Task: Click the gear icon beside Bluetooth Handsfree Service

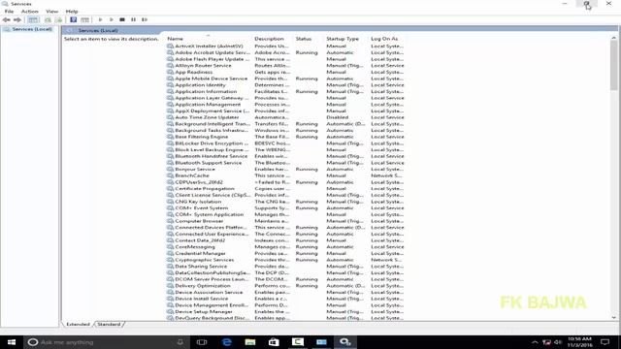Action: pos(171,156)
